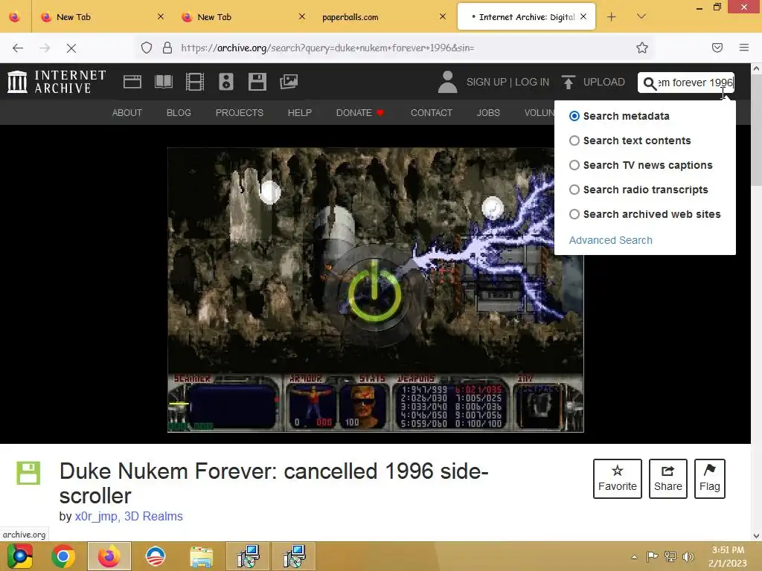
Task: Click the green software floppy item icon
Action: pyautogui.click(x=28, y=473)
